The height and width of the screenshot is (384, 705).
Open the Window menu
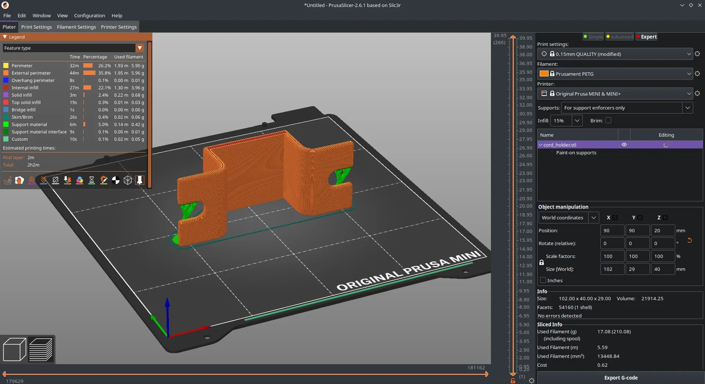click(41, 15)
